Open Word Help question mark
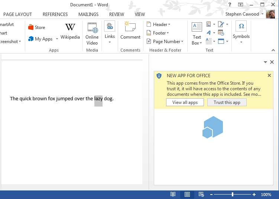The image size is (279, 199). point(230,4)
